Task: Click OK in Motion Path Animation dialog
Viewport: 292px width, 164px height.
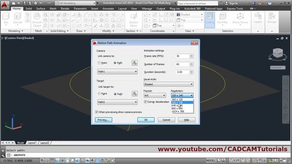Action: click(x=146, y=120)
